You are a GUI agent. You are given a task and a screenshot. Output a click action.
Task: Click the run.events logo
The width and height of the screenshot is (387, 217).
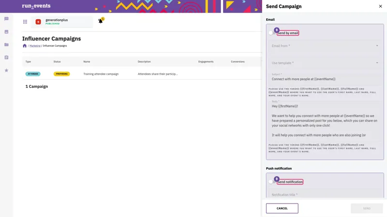point(36,6)
